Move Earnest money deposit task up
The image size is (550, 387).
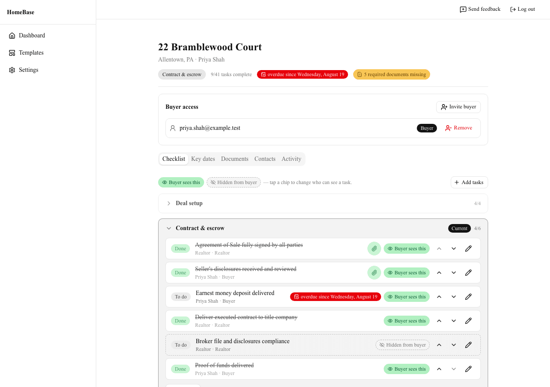coord(439,297)
